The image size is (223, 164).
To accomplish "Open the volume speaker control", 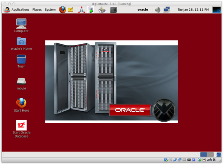I will point(158,10).
